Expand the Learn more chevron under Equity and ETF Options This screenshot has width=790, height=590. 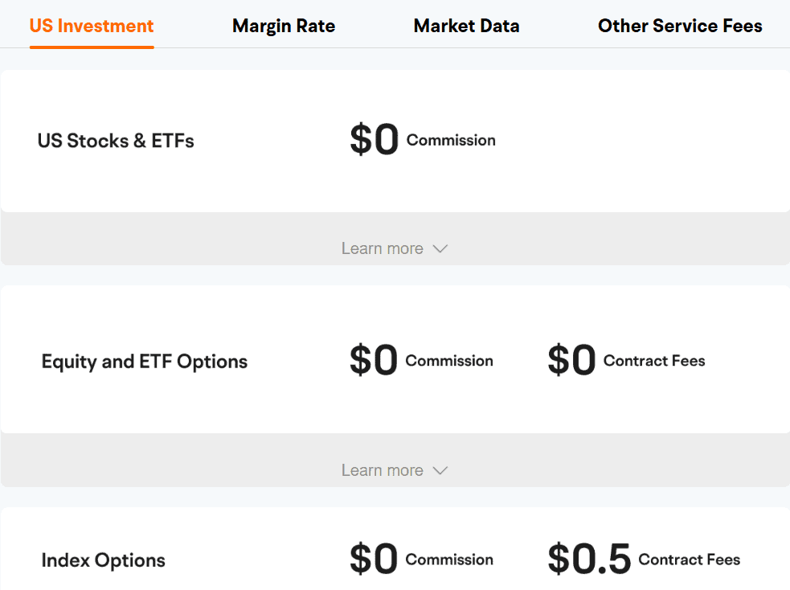[x=440, y=470]
